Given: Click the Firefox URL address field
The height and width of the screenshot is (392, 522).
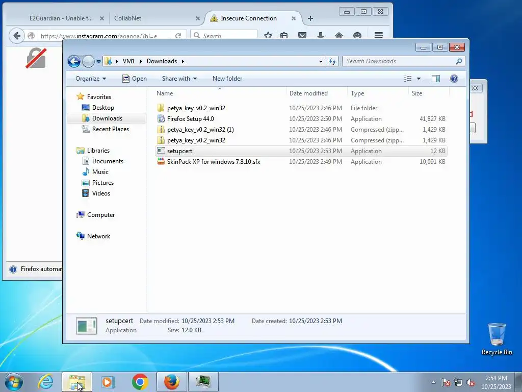Looking at the screenshot, I should click(x=105, y=36).
